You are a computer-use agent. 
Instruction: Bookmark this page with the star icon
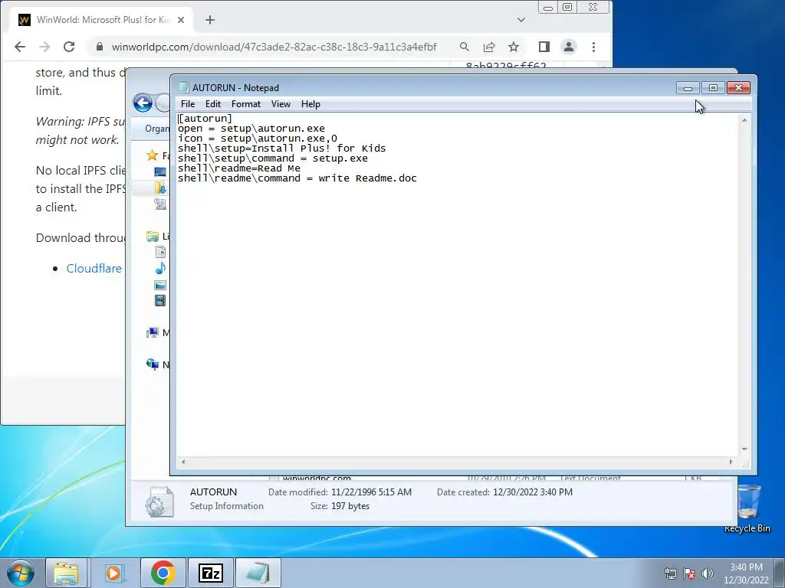tap(514, 47)
